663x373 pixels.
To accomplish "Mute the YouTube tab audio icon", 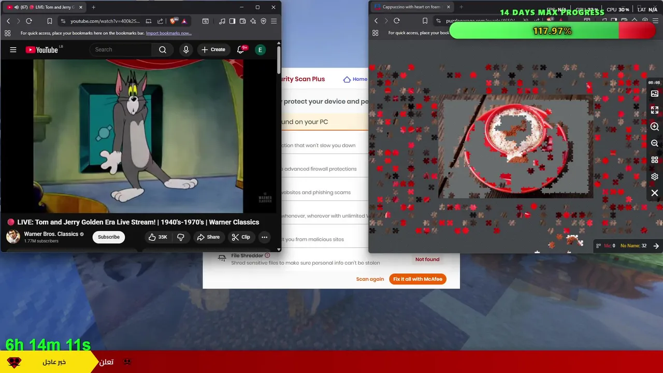I will (17, 7).
